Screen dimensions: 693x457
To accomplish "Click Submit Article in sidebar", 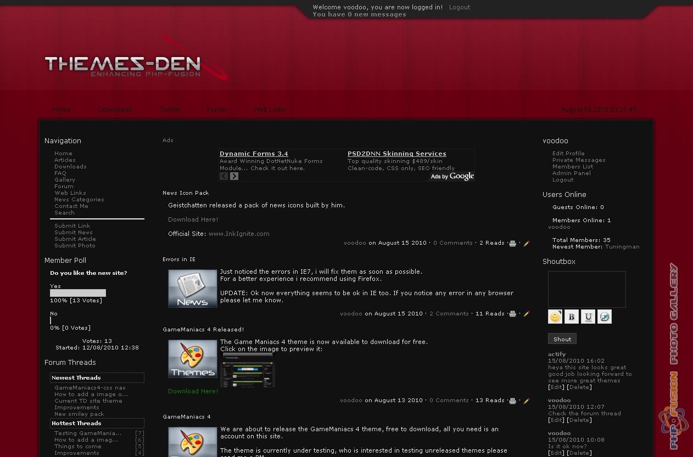I will point(75,239).
